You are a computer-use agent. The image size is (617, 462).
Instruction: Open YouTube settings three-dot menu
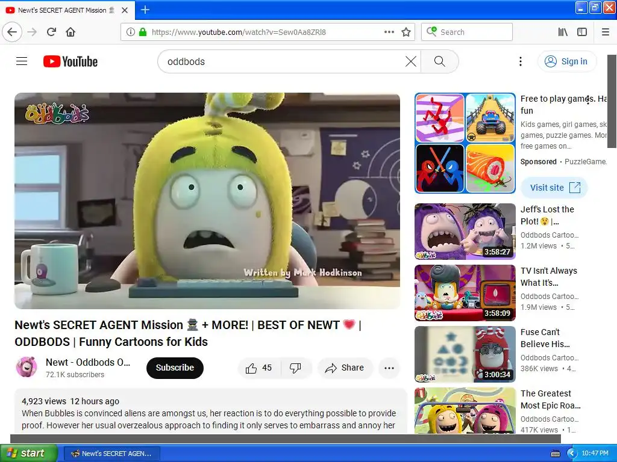pos(521,61)
